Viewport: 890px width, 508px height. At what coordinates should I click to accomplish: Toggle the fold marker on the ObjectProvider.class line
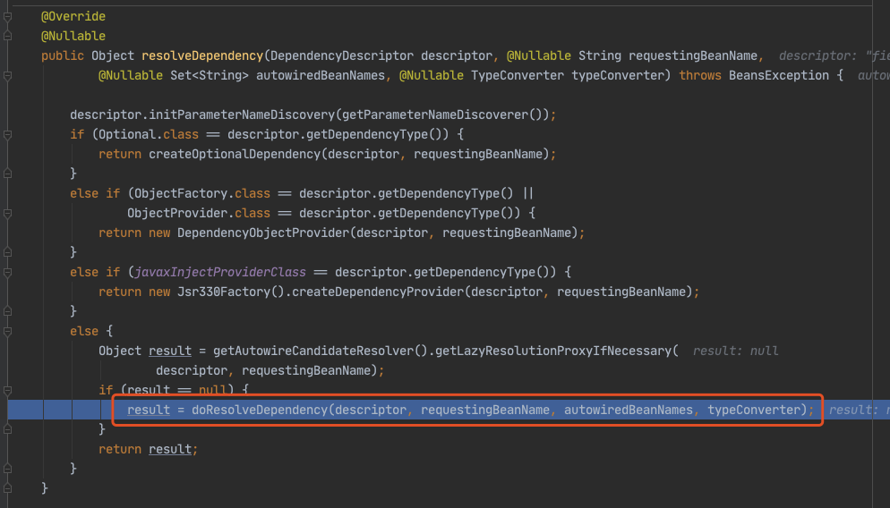coord(7,214)
